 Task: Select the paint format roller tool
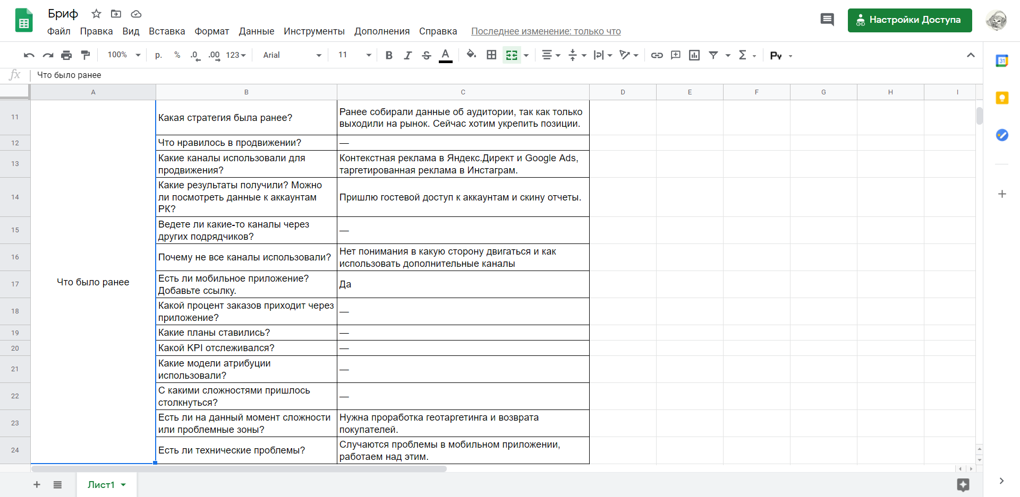[85, 55]
